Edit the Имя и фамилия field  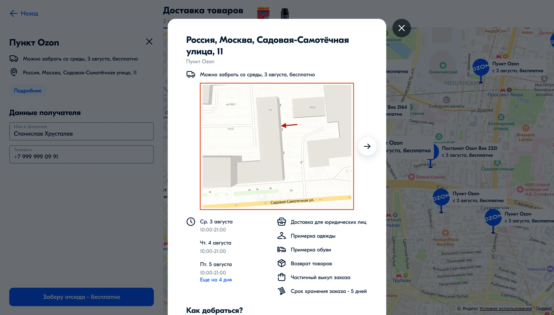(81, 131)
